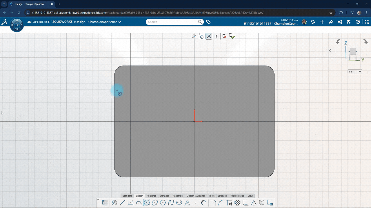Collapse the bottom action bar chevron
Image resolution: width=371 pixels, height=208 pixels.
tap(98, 200)
